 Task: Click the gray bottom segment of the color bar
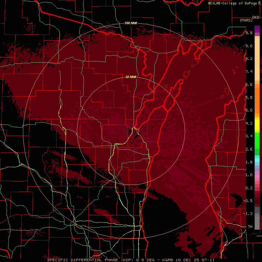tap(257, 220)
